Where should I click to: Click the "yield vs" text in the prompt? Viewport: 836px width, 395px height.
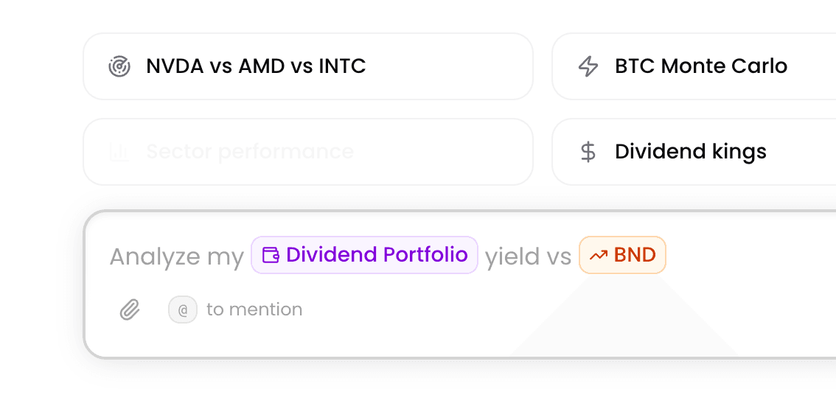(x=528, y=256)
